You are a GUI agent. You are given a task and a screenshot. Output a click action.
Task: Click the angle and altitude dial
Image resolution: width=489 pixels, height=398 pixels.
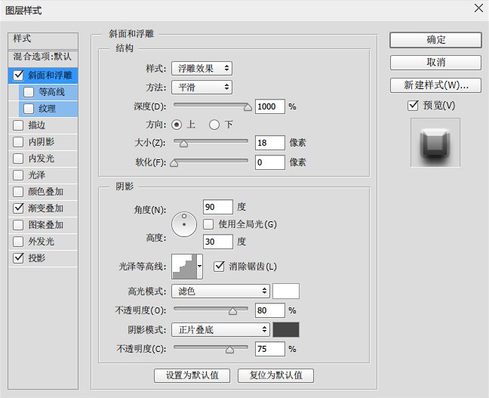pyautogui.click(x=184, y=224)
